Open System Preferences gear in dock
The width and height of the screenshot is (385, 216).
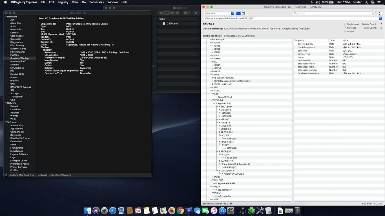(231, 210)
